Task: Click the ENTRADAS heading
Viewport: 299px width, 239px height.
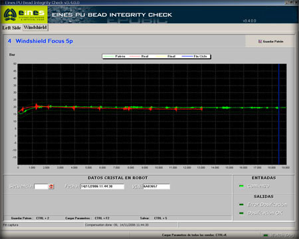Action: (x=264, y=178)
